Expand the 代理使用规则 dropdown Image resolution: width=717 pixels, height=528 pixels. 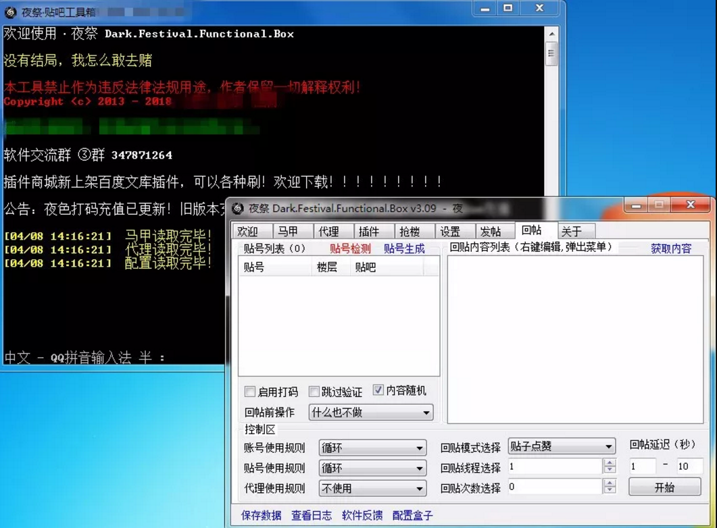click(x=372, y=488)
